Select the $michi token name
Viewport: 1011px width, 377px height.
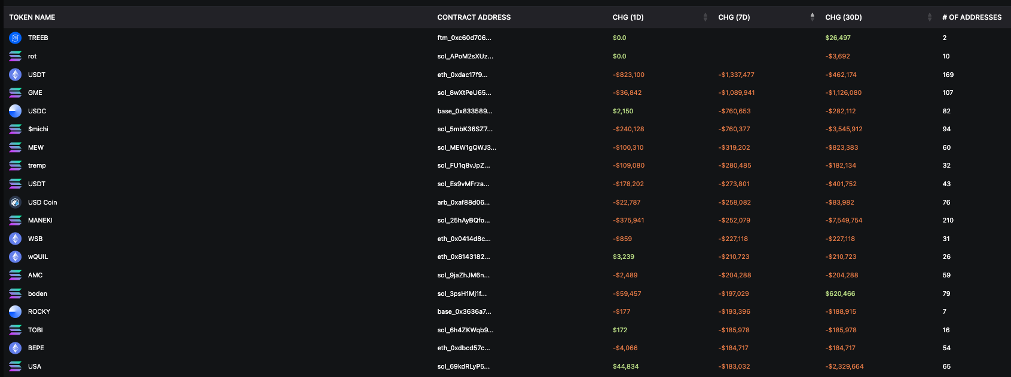(x=38, y=129)
